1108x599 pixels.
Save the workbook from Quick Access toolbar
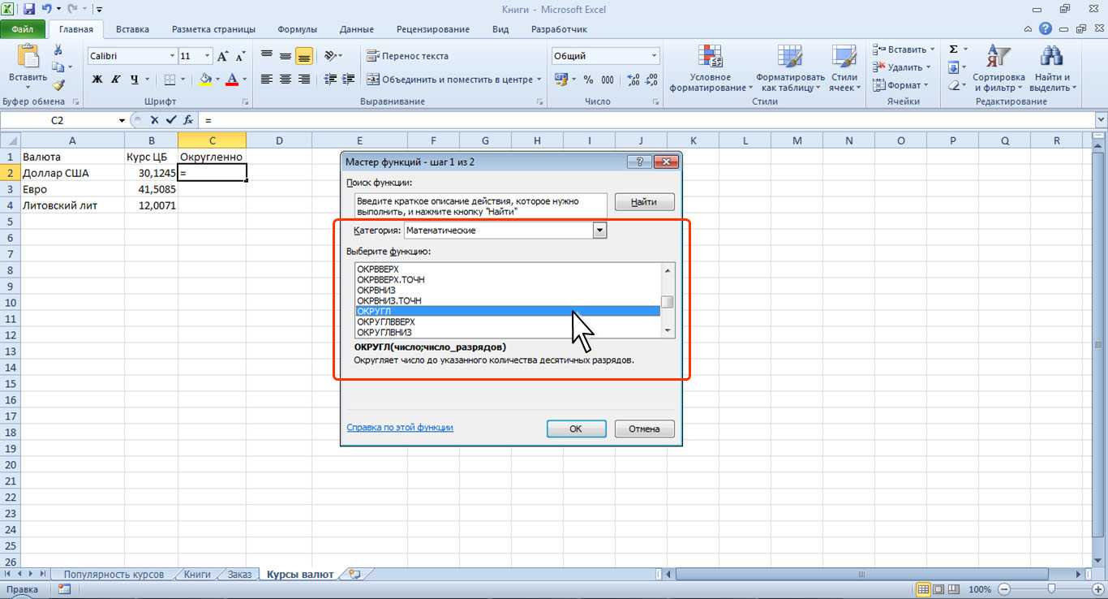pos(29,10)
